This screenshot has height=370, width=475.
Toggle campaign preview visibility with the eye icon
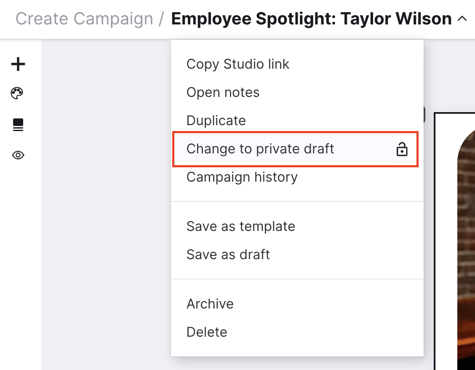point(18,155)
